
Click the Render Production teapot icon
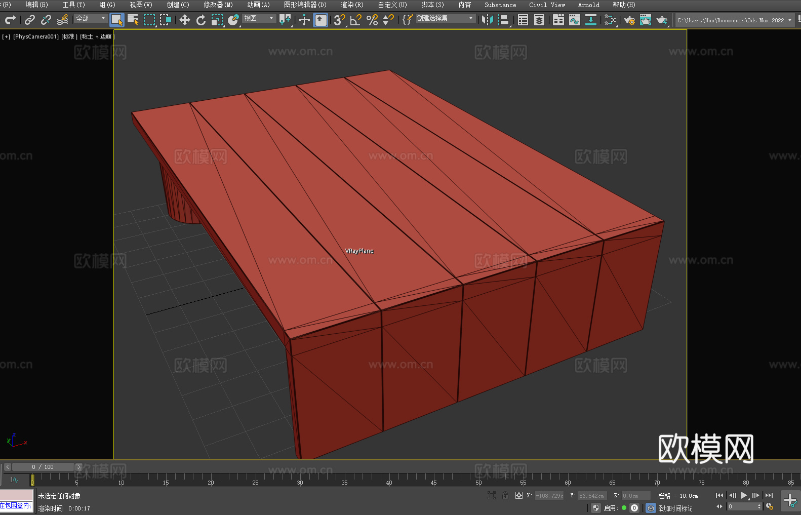[662, 20]
